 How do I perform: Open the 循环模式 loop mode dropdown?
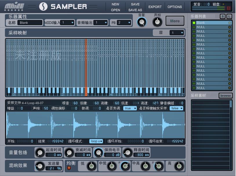(96, 141)
